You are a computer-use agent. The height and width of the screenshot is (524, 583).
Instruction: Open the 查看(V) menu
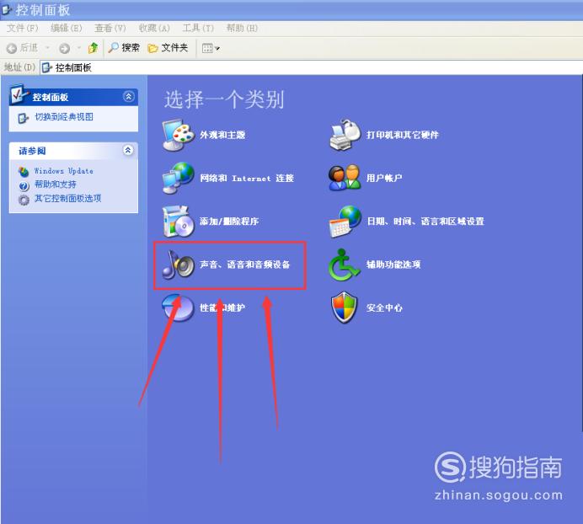tap(110, 29)
